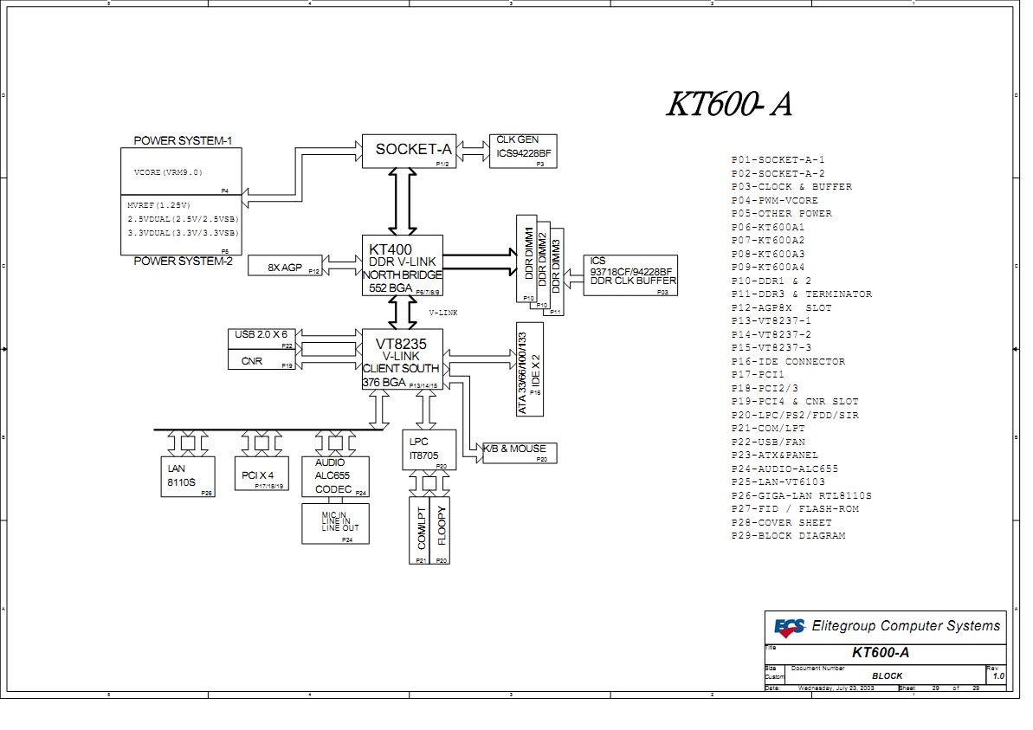Screen dimensions: 1033x730
Task: Click index entry P19-PCI4 & CNR SLOT
Action: tap(795, 401)
